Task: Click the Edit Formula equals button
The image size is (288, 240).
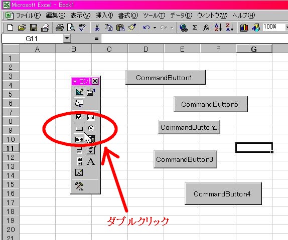Action: (x=96, y=39)
